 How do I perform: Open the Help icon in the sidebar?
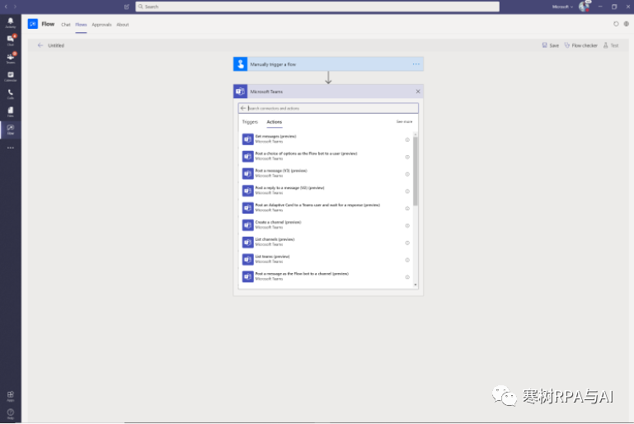pos(11,413)
